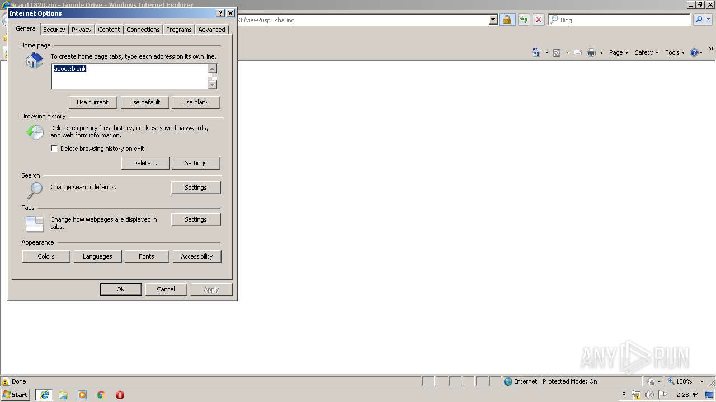
Task: Click the Languages button
Action: pos(97,256)
